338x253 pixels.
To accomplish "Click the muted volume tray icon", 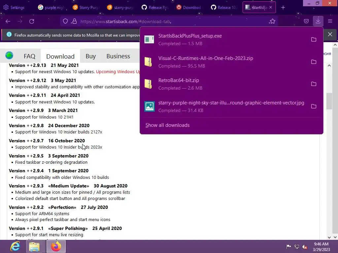I will tap(305, 246).
